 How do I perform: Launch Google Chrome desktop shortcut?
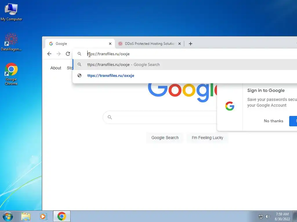tap(11, 74)
